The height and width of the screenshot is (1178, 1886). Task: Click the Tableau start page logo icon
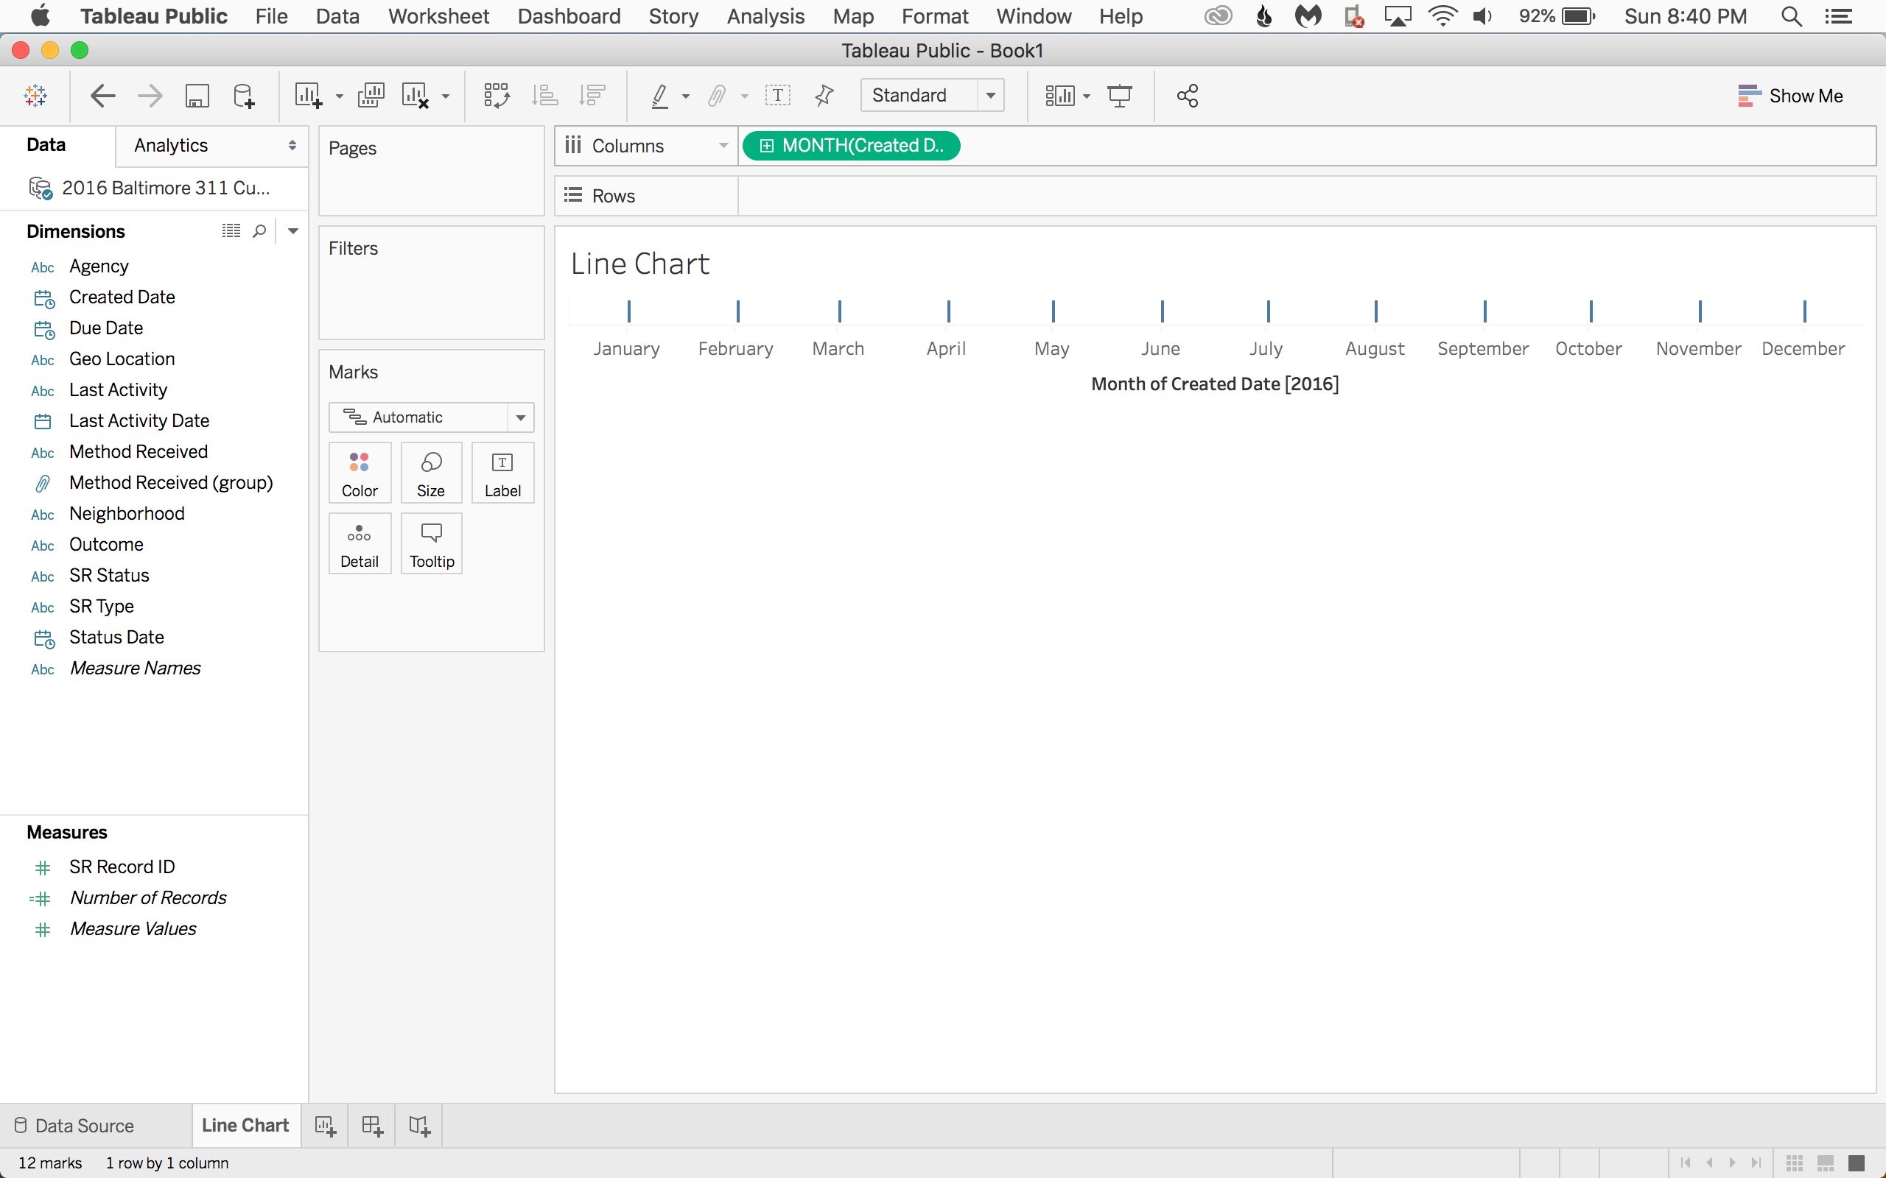pyautogui.click(x=36, y=96)
